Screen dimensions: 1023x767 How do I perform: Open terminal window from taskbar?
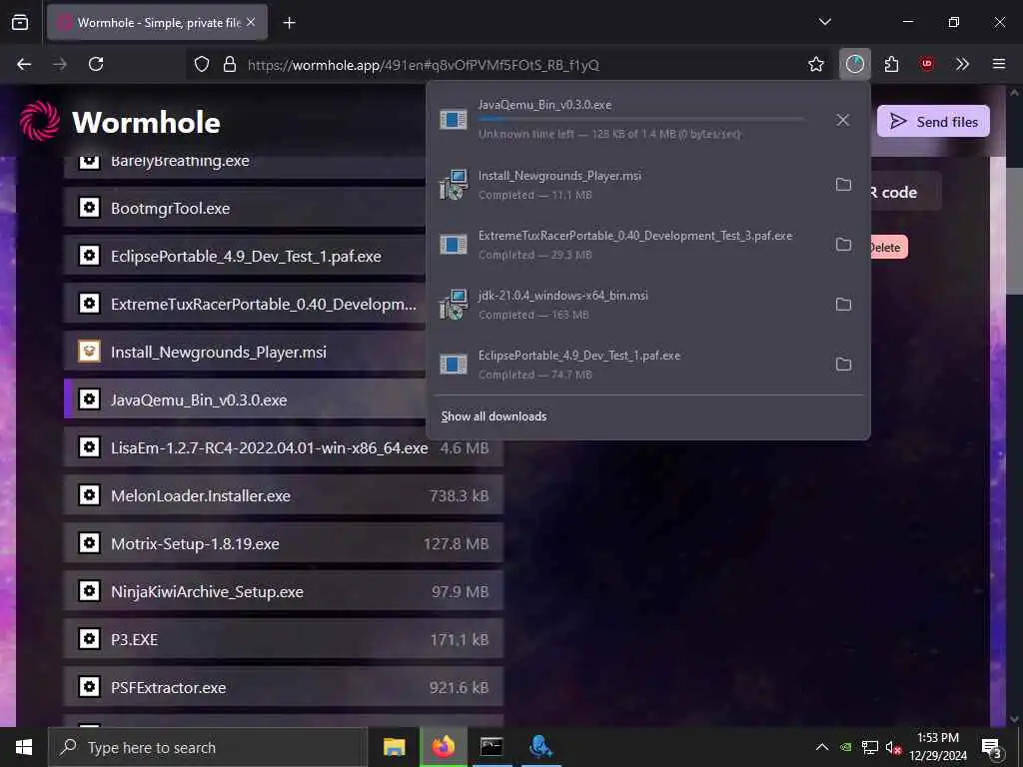tap(492, 747)
